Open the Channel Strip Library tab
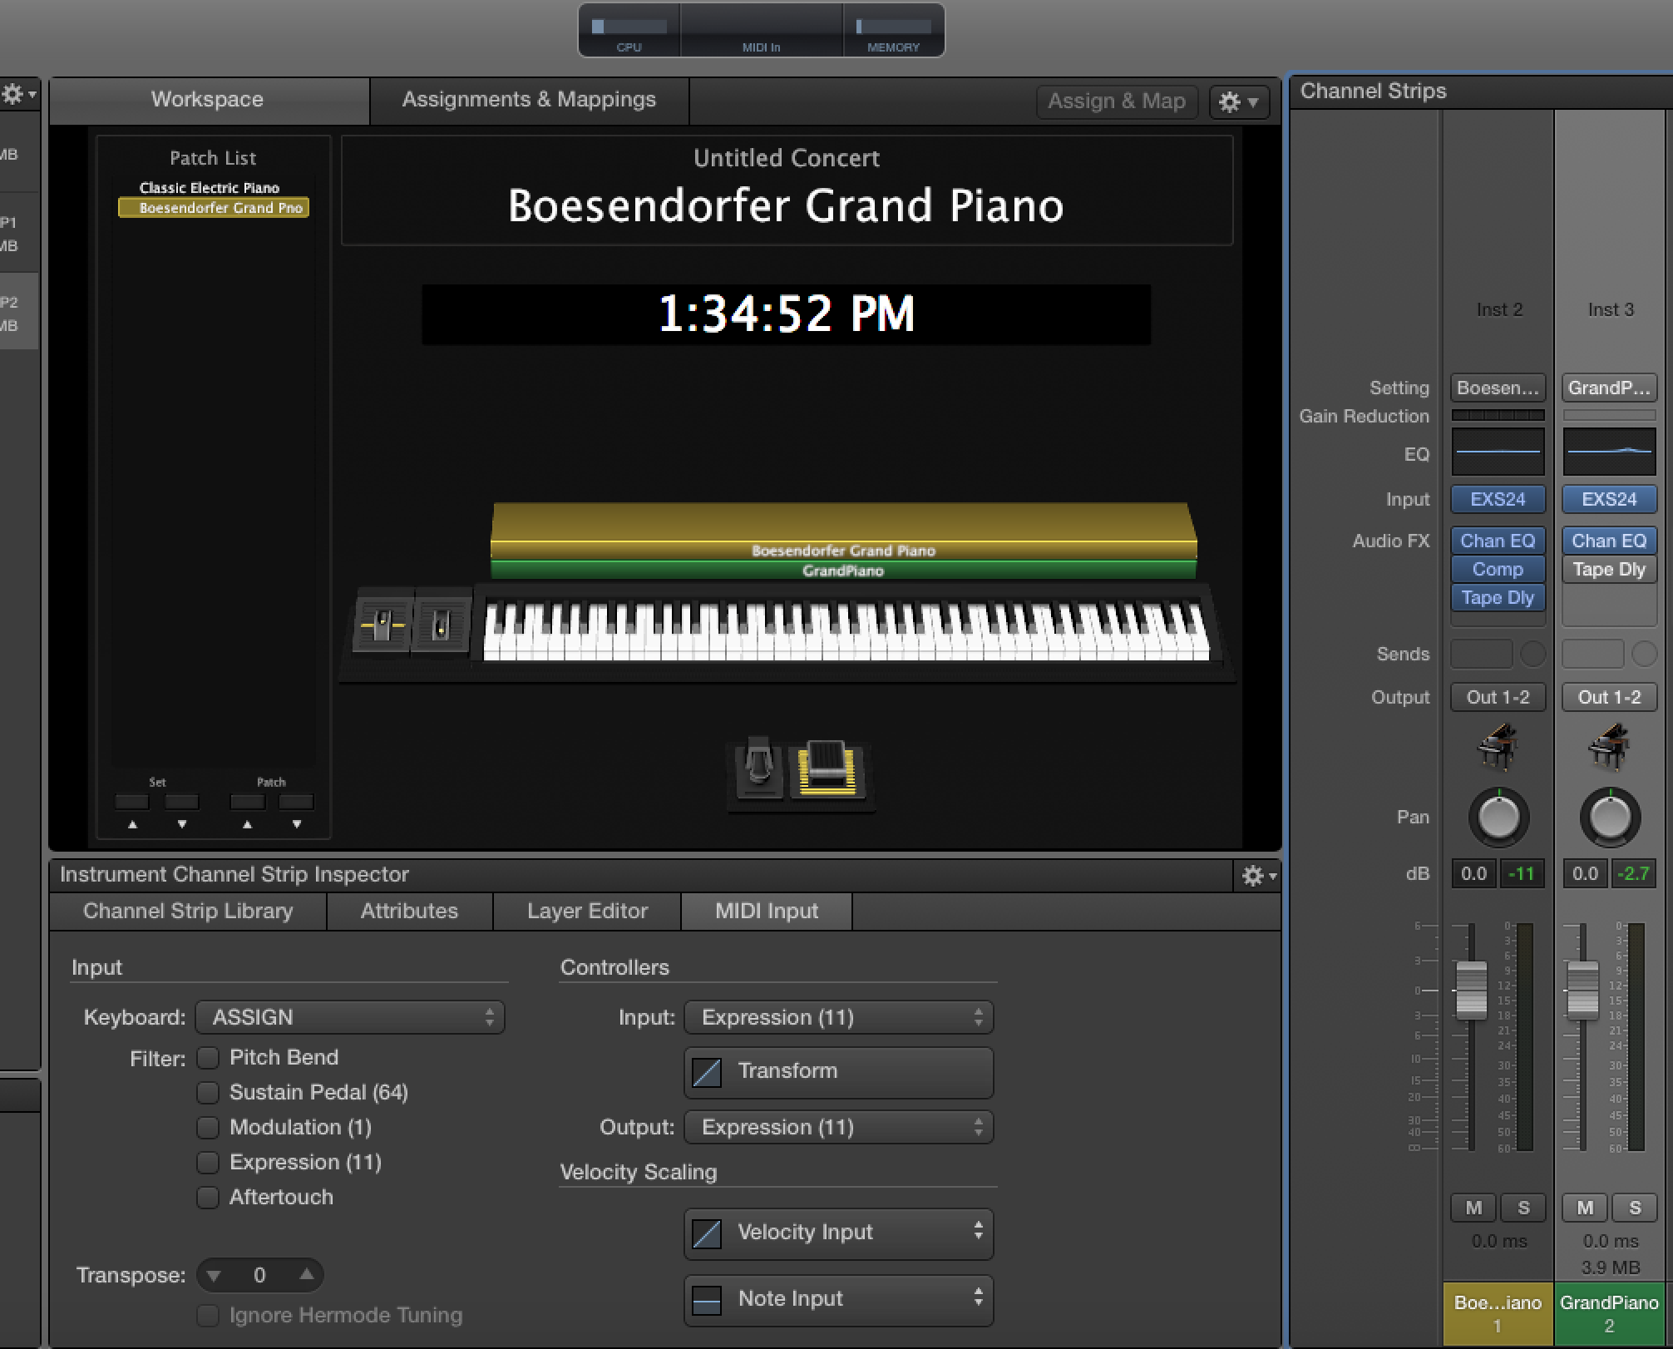Screen dimensions: 1673x1349 click(188, 911)
